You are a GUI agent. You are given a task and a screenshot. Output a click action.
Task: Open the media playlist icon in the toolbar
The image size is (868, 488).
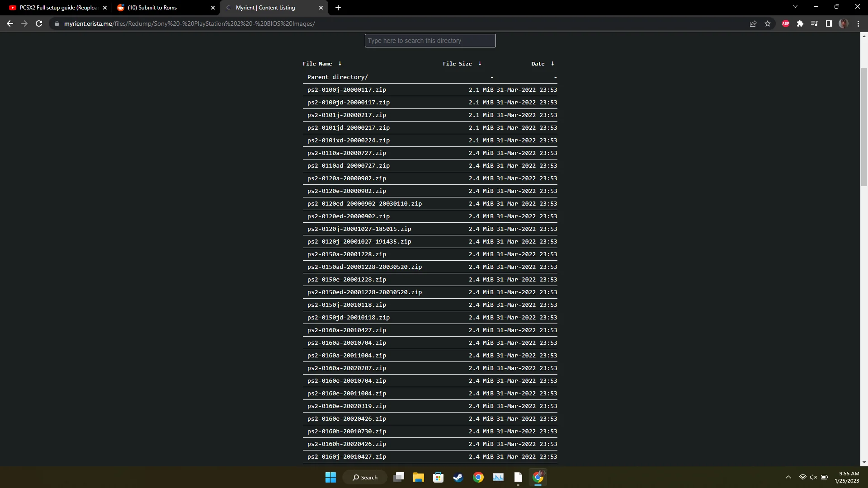click(814, 23)
